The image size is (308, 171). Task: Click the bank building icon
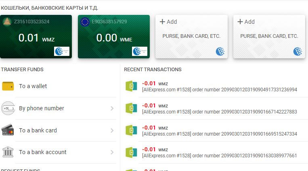tap(8, 152)
